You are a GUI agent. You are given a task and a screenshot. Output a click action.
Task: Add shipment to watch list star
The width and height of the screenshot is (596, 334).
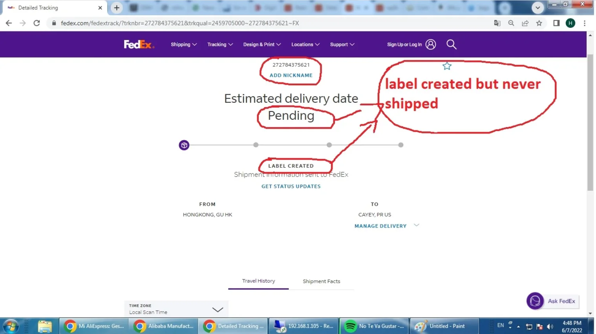coord(447,66)
